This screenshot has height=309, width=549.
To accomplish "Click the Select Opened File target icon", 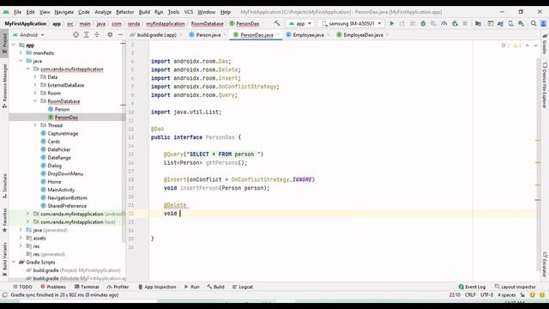I will [x=75, y=34].
